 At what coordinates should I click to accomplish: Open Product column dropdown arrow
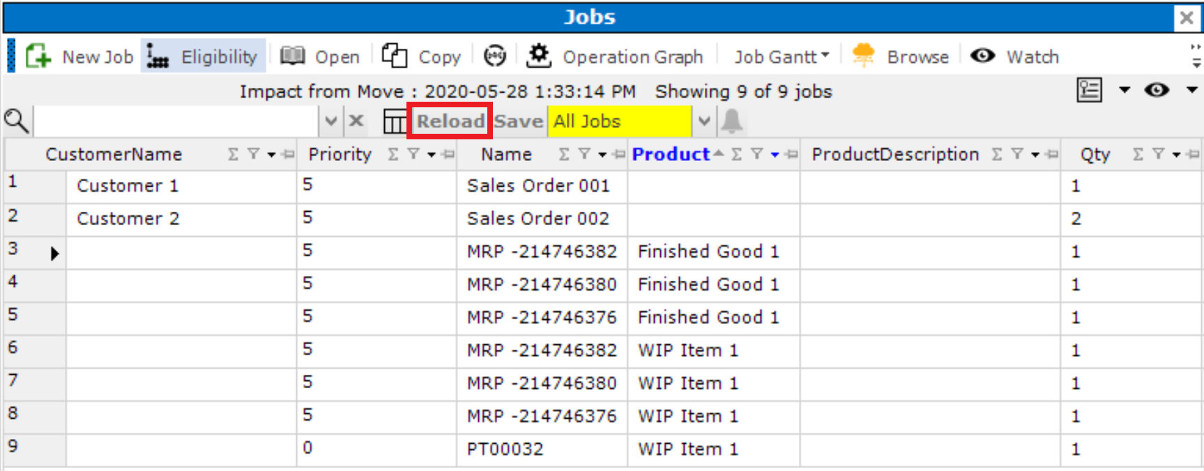(x=775, y=155)
